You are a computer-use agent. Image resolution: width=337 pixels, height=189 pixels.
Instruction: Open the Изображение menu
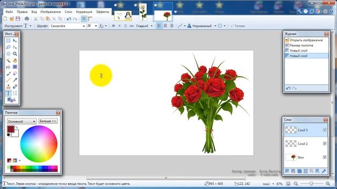[51, 12]
